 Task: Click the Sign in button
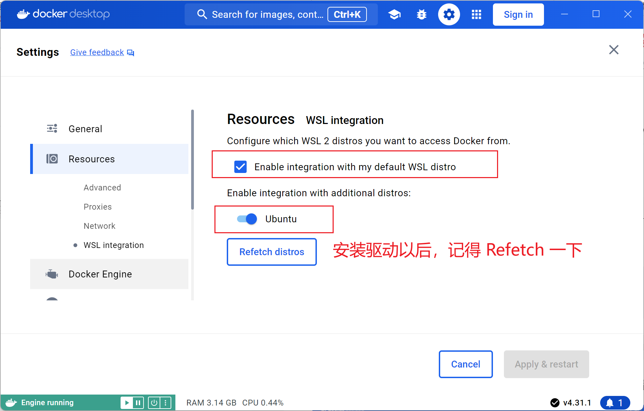coord(518,14)
